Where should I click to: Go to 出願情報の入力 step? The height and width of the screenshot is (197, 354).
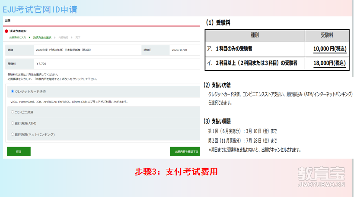click(18, 38)
